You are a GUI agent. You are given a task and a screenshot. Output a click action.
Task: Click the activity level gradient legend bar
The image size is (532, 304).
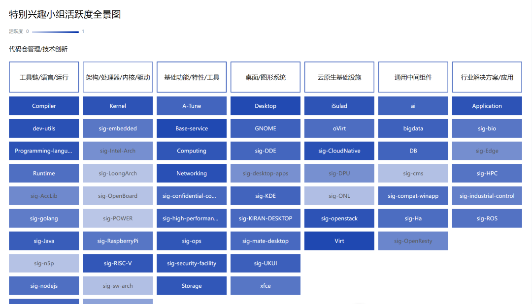pyautogui.click(x=55, y=32)
